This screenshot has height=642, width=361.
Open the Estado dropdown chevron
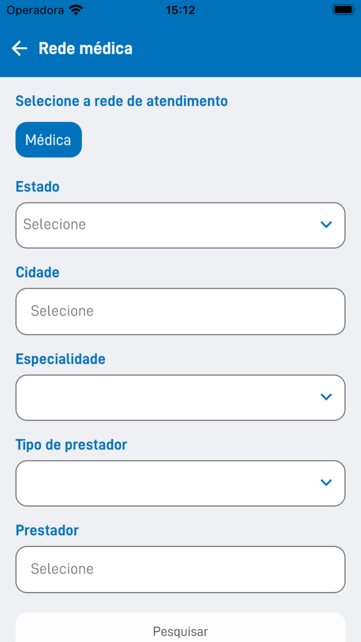(325, 224)
